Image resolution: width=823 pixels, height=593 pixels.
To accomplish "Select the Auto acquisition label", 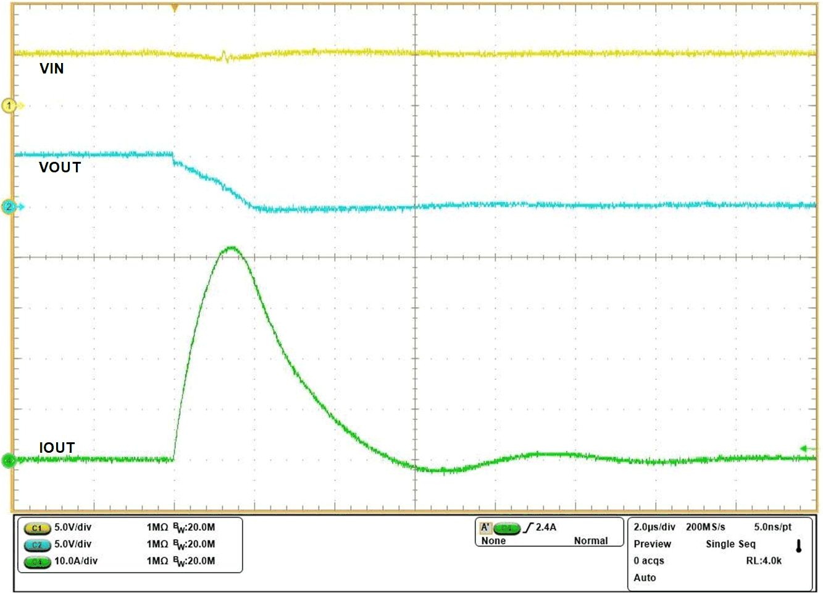I will [645, 578].
